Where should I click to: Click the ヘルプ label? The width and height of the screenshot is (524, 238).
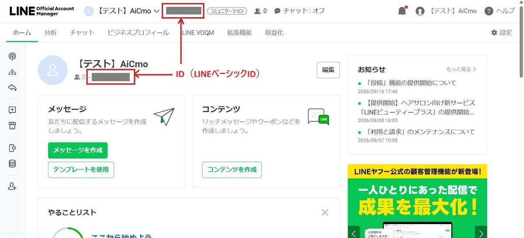tap(506, 11)
